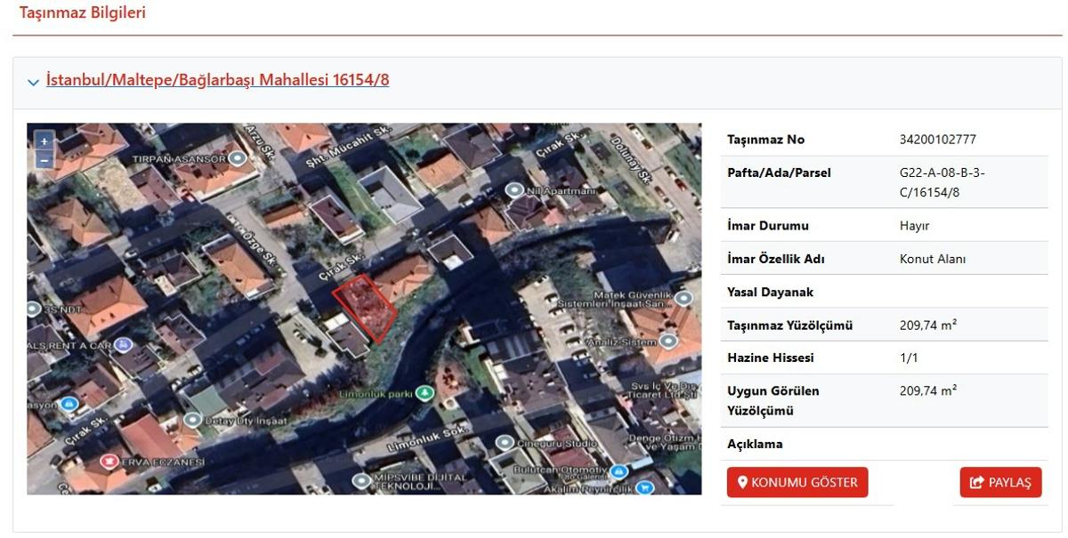Click the Cineguru Studio map marker
The image size is (1068, 538).
click(x=504, y=442)
